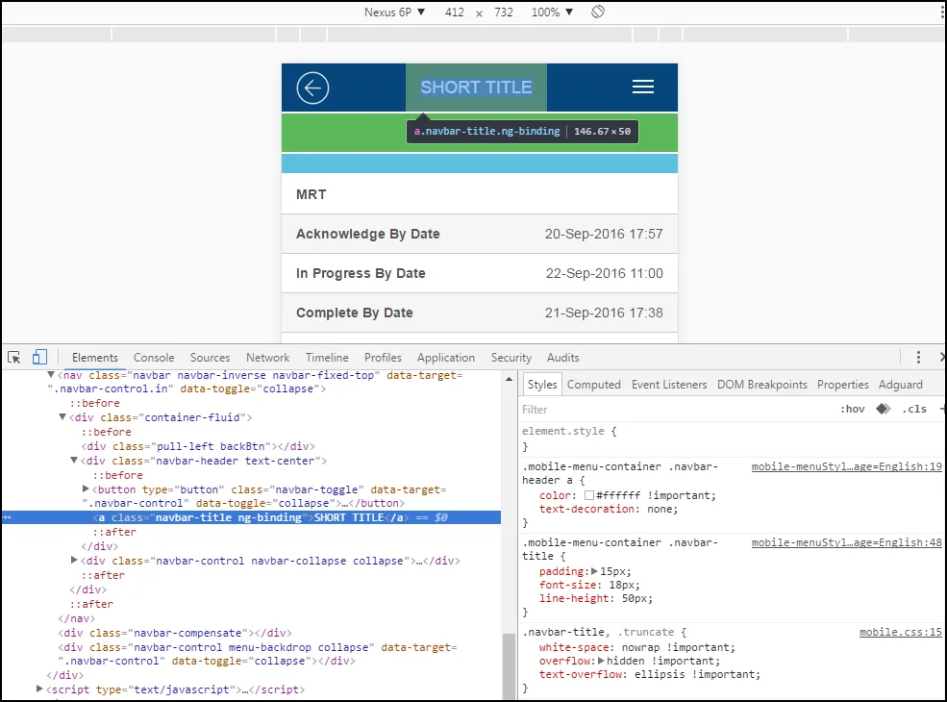Screen dimensions: 947x702
Task: Click the MRT row text
Action: 312,194
